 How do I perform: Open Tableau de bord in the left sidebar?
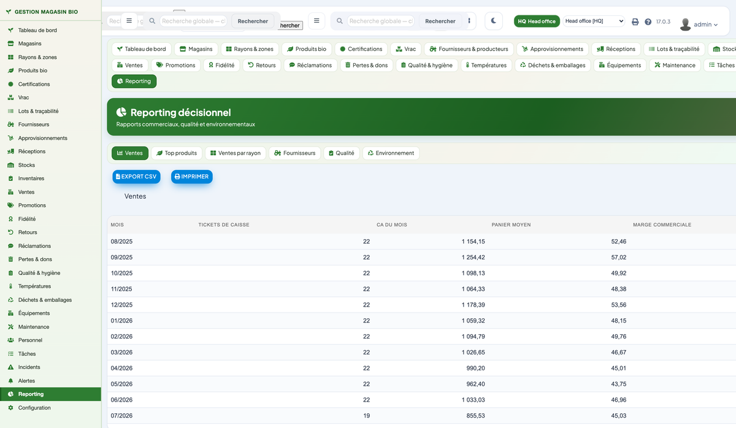click(50, 30)
